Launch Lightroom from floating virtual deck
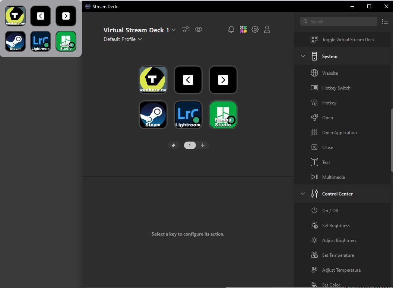This screenshot has height=288, width=393. coord(41,41)
